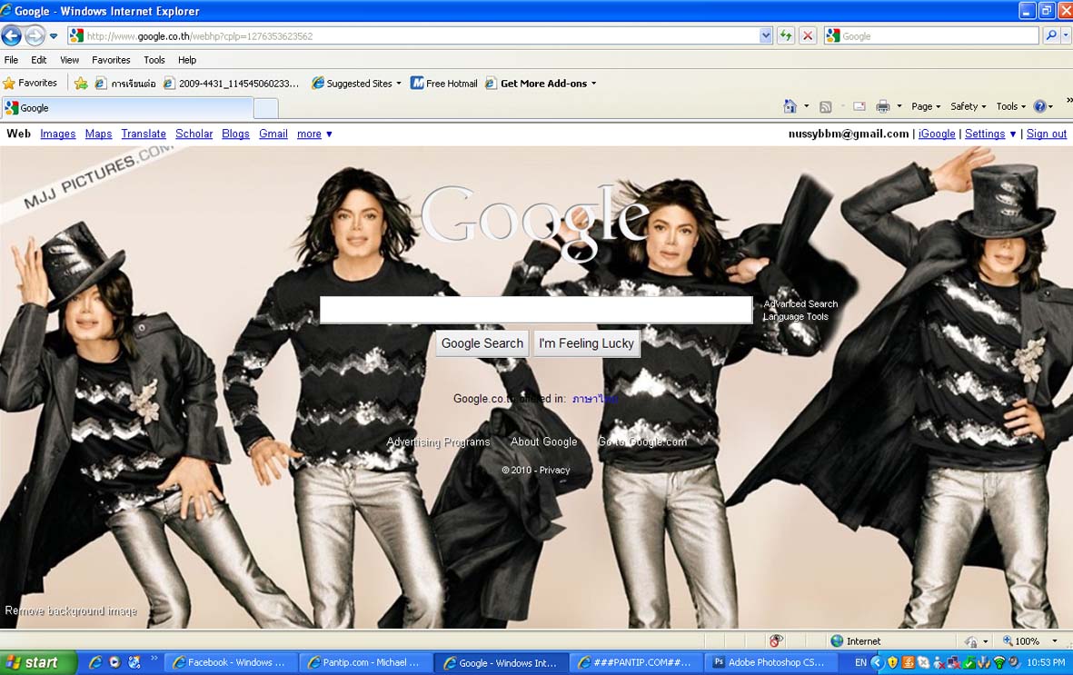
Task: Click the main Google search input box
Action: tap(536, 310)
